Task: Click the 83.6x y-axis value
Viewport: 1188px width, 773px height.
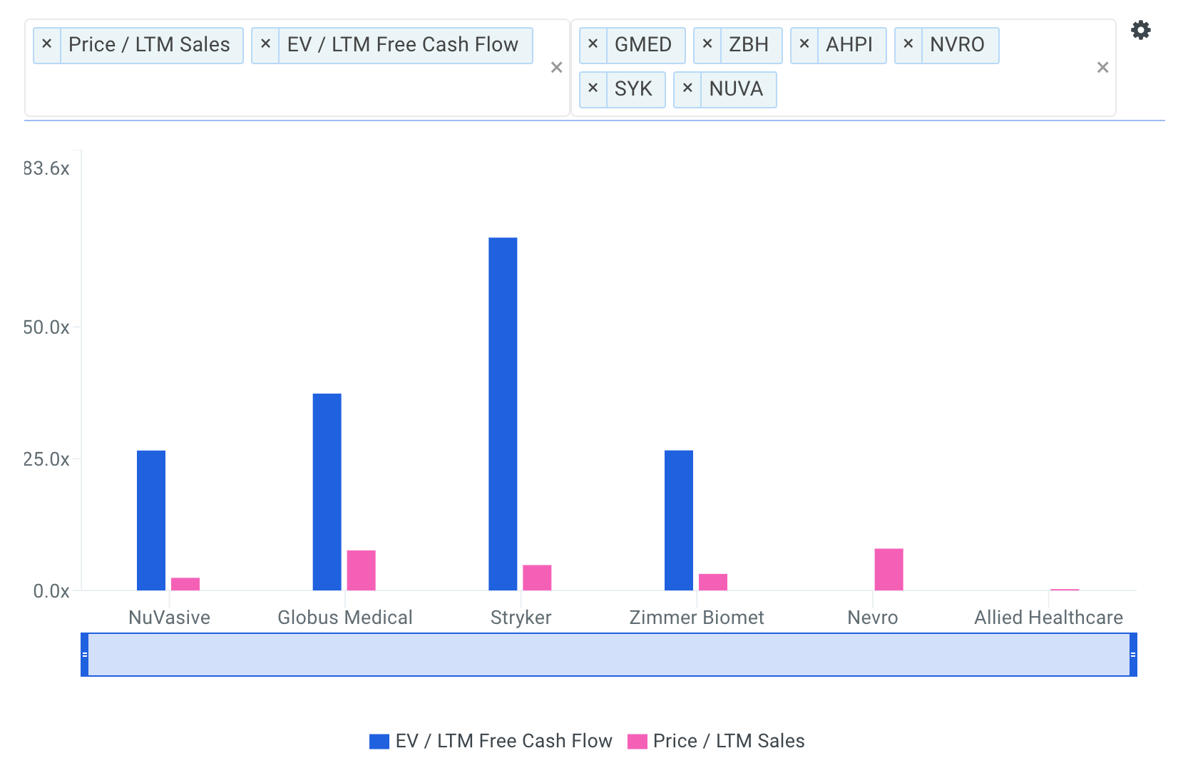Action: [46, 168]
